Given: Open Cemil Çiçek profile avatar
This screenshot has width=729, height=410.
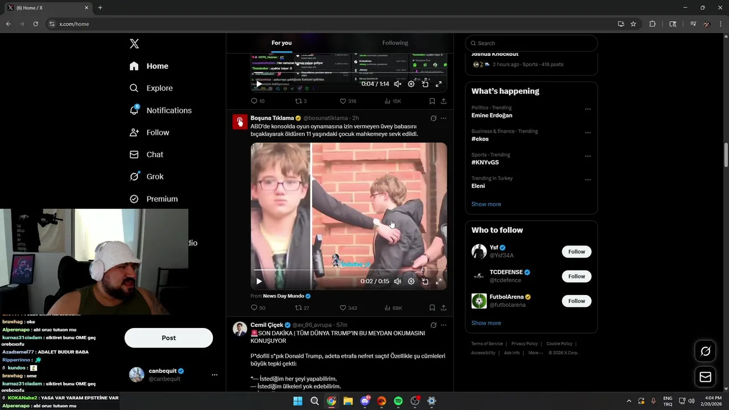Looking at the screenshot, I should [x=240, y=329].
